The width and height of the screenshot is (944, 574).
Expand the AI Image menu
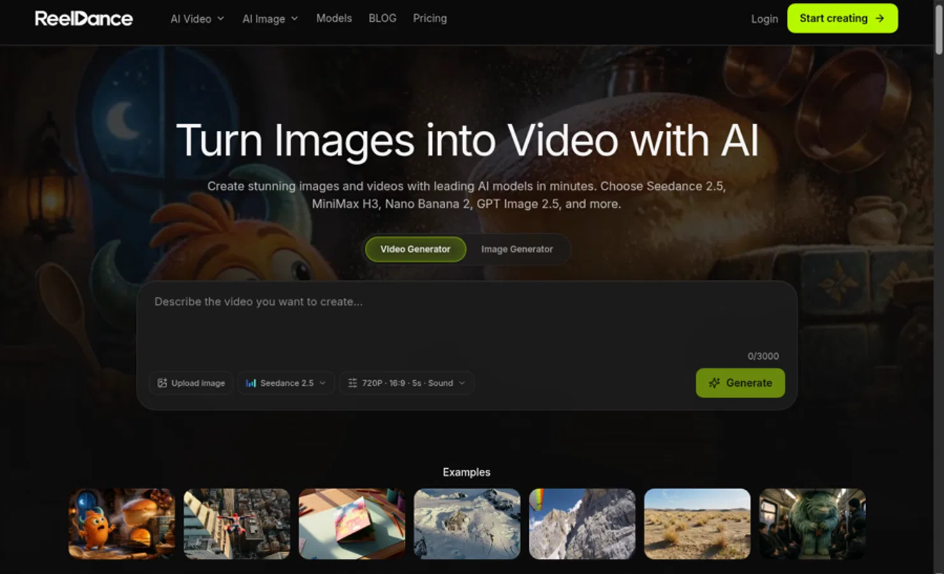[270, 19]
